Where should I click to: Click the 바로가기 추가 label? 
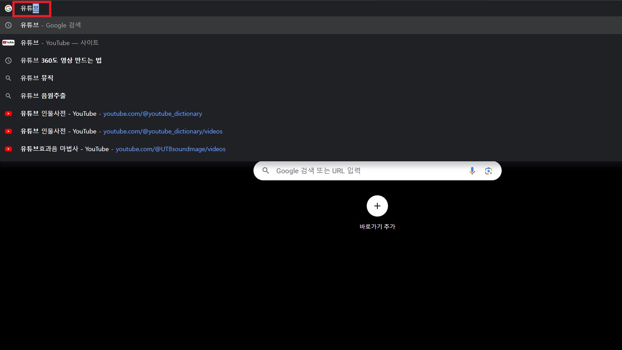377,227
